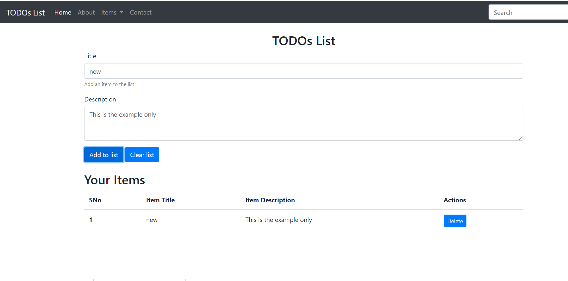Viewport: 568px width, 281px height.
Task: Open the About page link
Action: click(86, 12)
